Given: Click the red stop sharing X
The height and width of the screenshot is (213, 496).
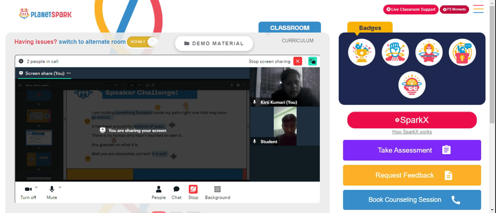Looking at the screenshot, I should (298, 61).
